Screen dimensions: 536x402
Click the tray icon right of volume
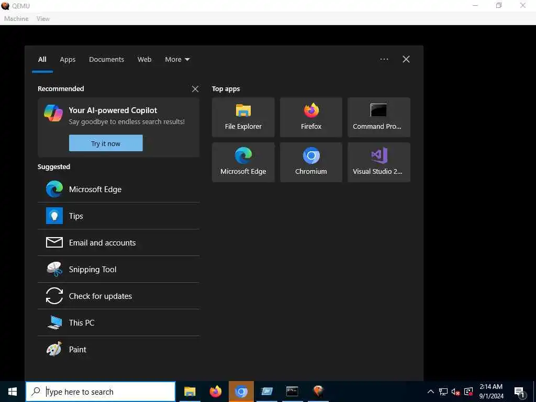[x=468, y=392]
